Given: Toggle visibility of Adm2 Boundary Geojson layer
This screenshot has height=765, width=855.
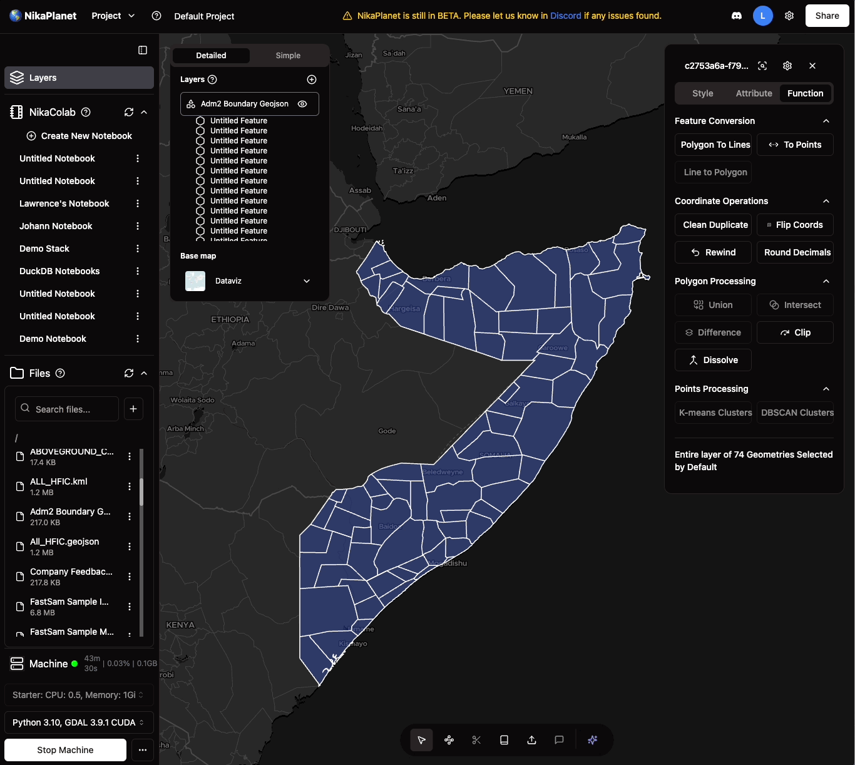Looking at the screenshot, I should (302, 104).
